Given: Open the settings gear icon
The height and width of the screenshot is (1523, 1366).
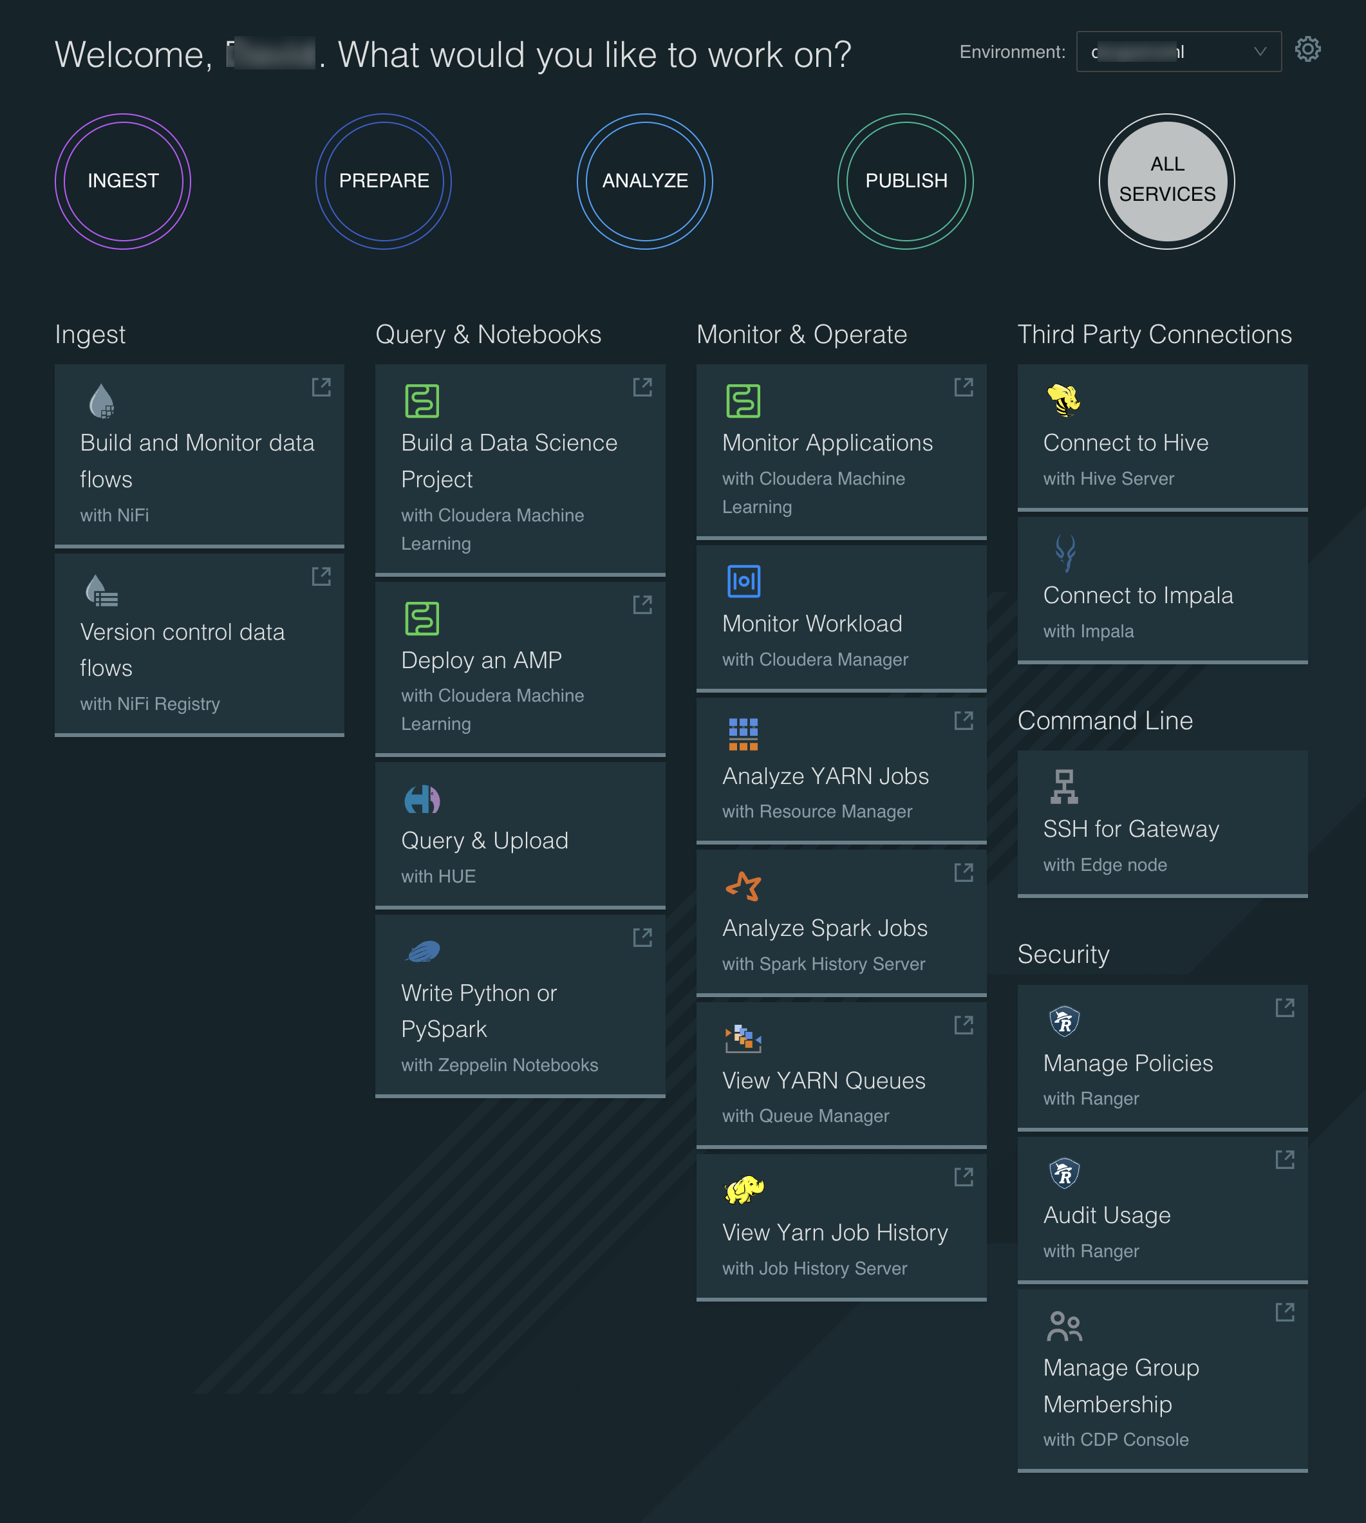Looking at the screenshot, I should click(x=1307, y=50).
